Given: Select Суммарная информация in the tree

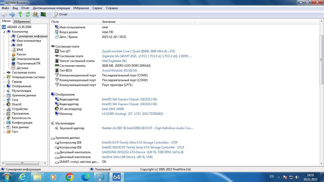Looking at the screenshot, I should pos(32,36).
